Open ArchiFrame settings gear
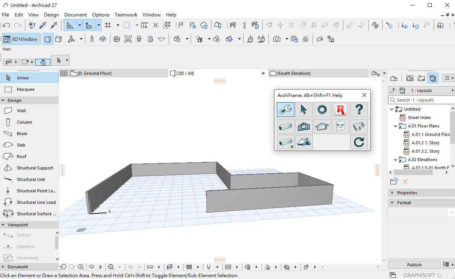 click(322, 110)
